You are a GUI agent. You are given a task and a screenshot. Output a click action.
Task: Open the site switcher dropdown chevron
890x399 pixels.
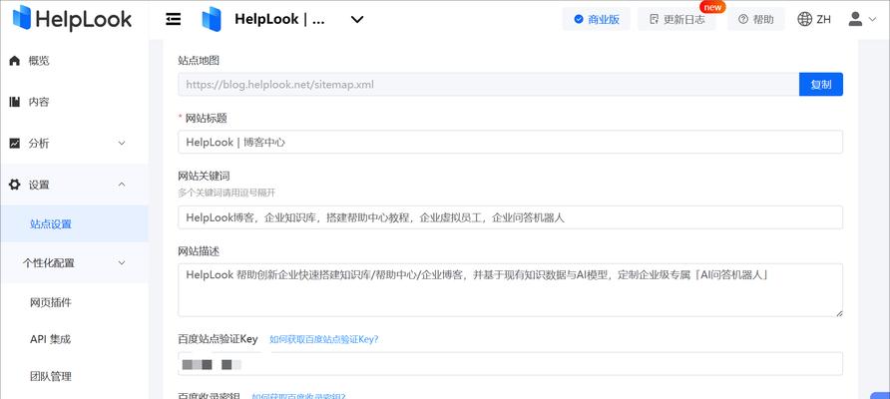[x=357, y=19]
